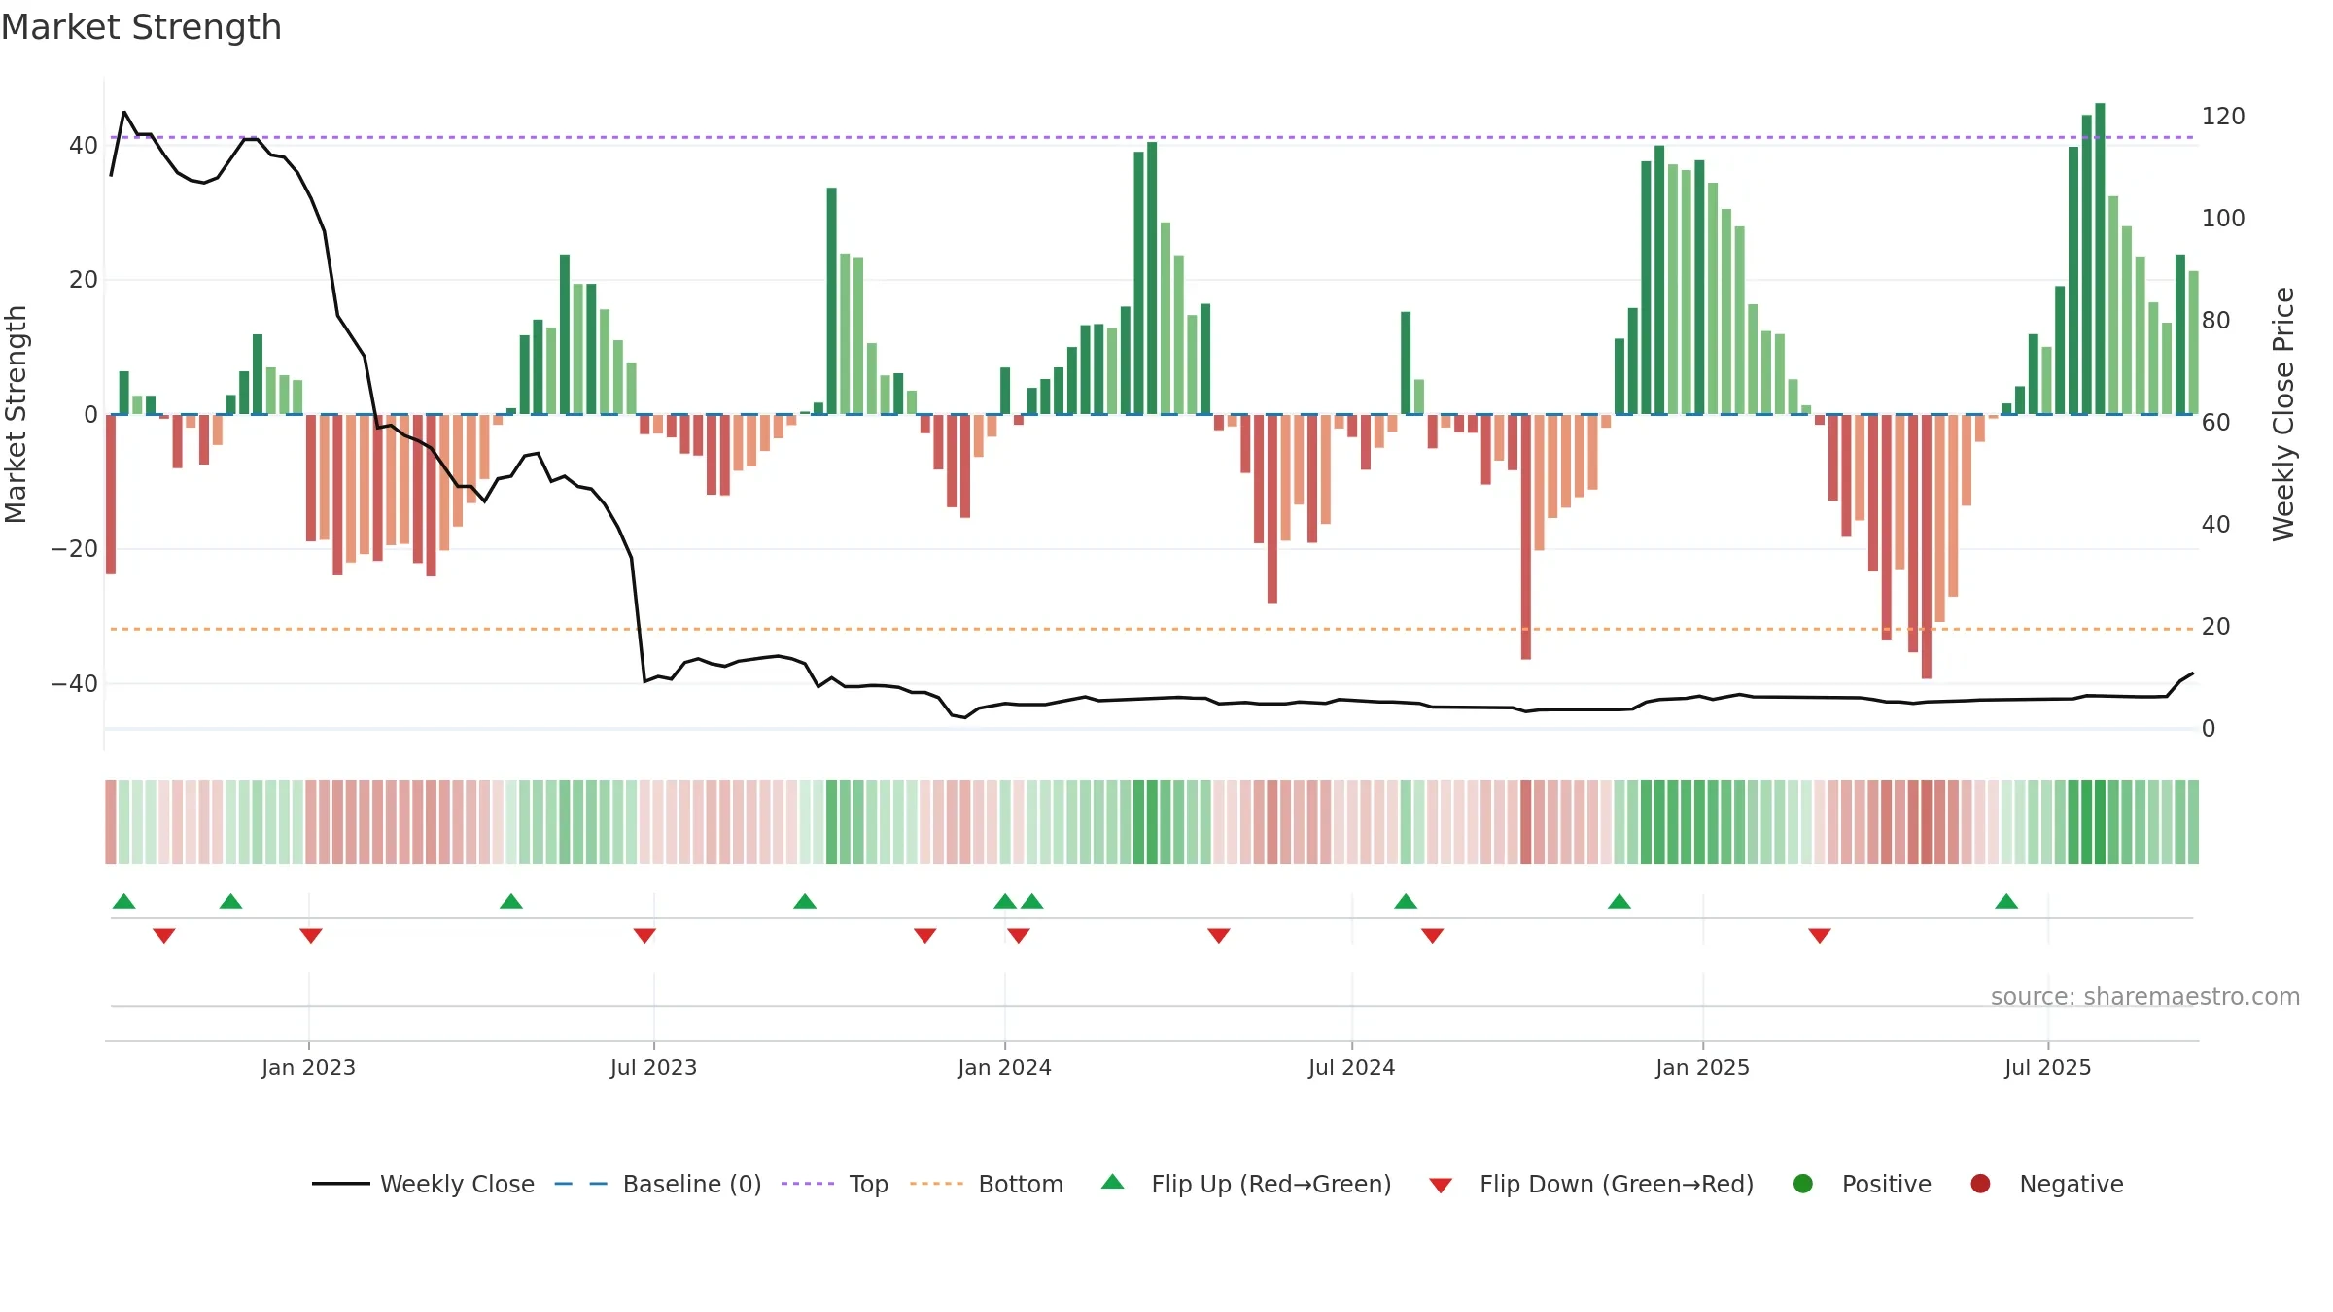Image resolution: width=2333 pixels, height=1312 pixels.
Task: Select the green flip-up marker aligned with Jan 2024
Action: coord(1005,901)
